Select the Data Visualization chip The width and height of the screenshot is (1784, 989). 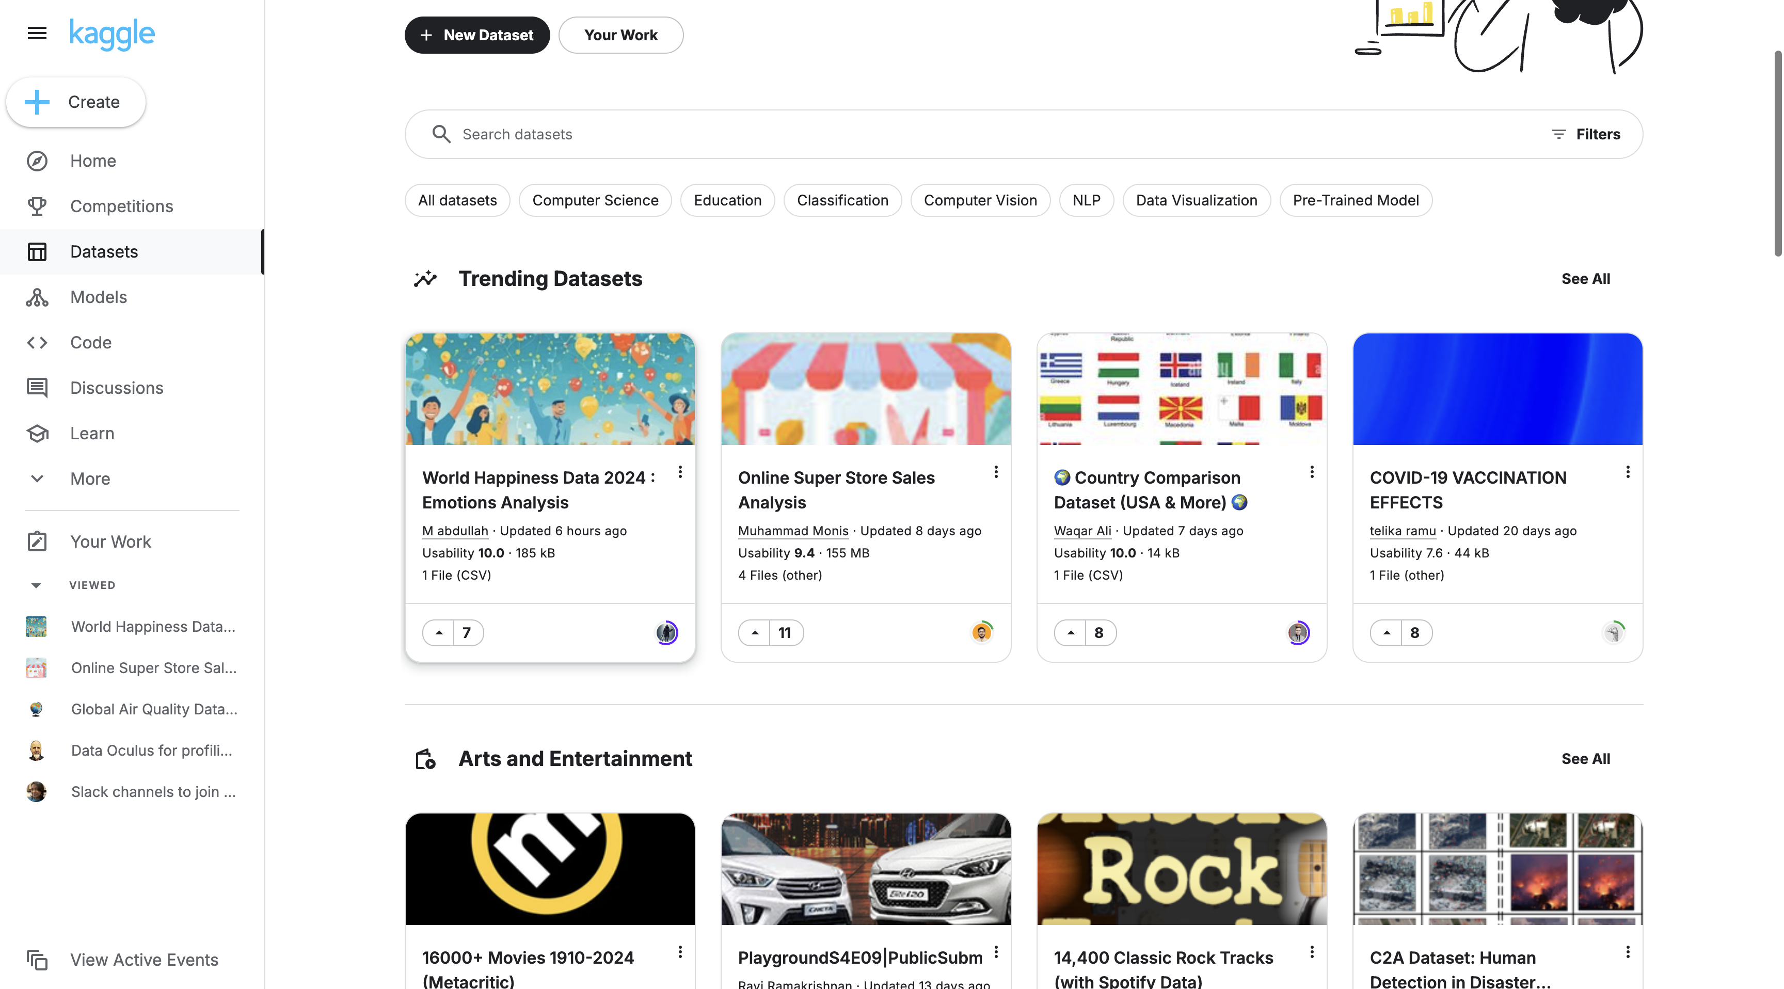tap(1196, 200)
